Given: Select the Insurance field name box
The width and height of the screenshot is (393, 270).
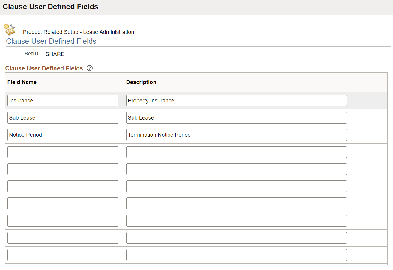Looking at the screenshot, I should pos(63,100).
